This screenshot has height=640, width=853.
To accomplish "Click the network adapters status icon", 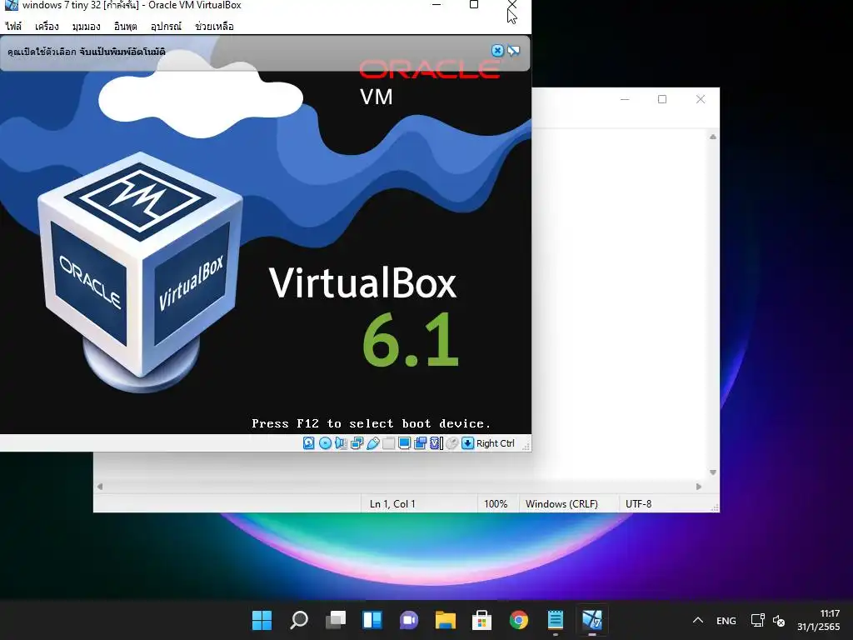I will (x=357, y=443).
